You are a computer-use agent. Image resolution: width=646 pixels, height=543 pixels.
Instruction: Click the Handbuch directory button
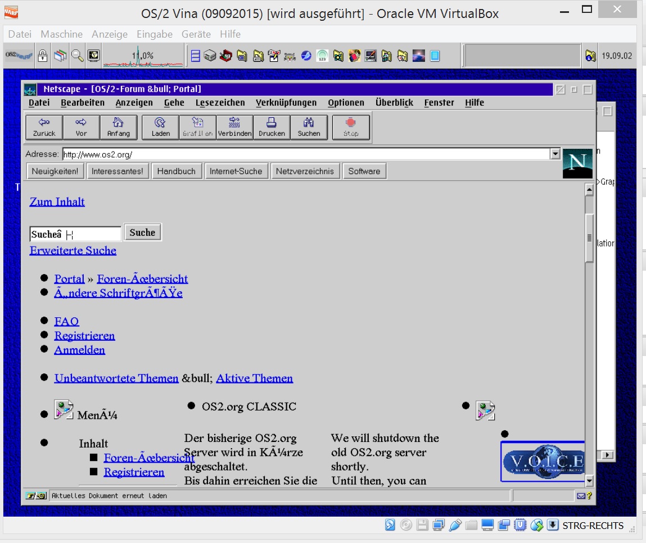pos(177,171)
